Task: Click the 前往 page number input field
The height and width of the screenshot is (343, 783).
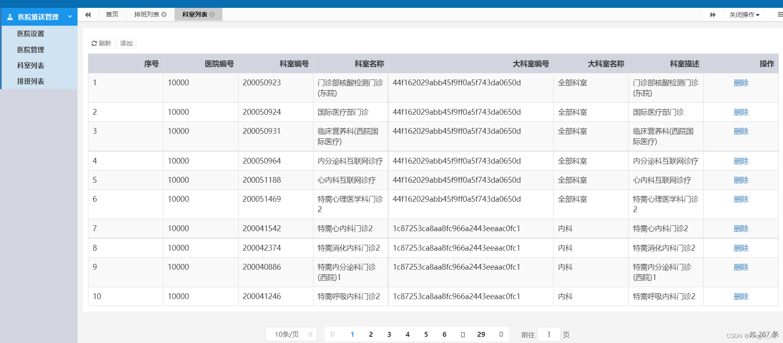Action: point(549,334)
